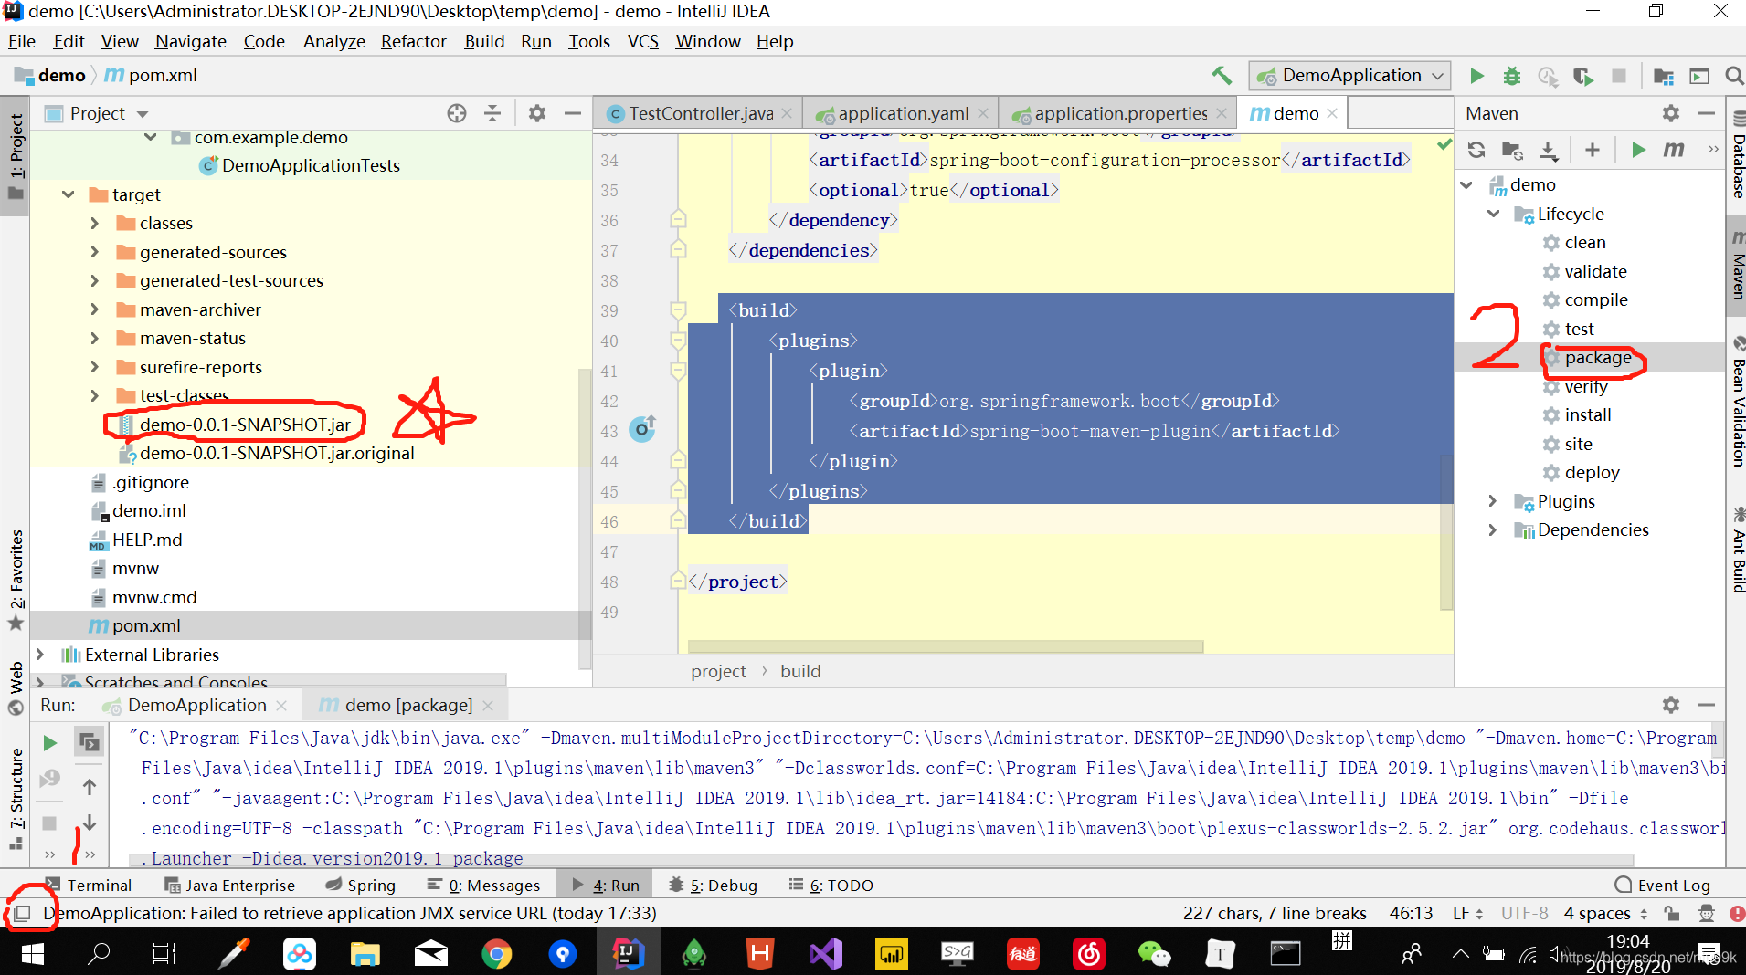This screenshot has width=1746, height=975.
Task: Open DemoApplication run configuration dropdown
Action: point(1349,76)
